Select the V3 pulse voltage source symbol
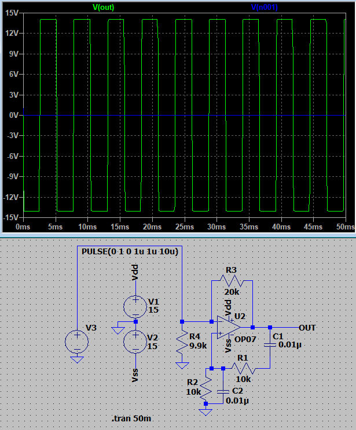 [x=77, y=342]
